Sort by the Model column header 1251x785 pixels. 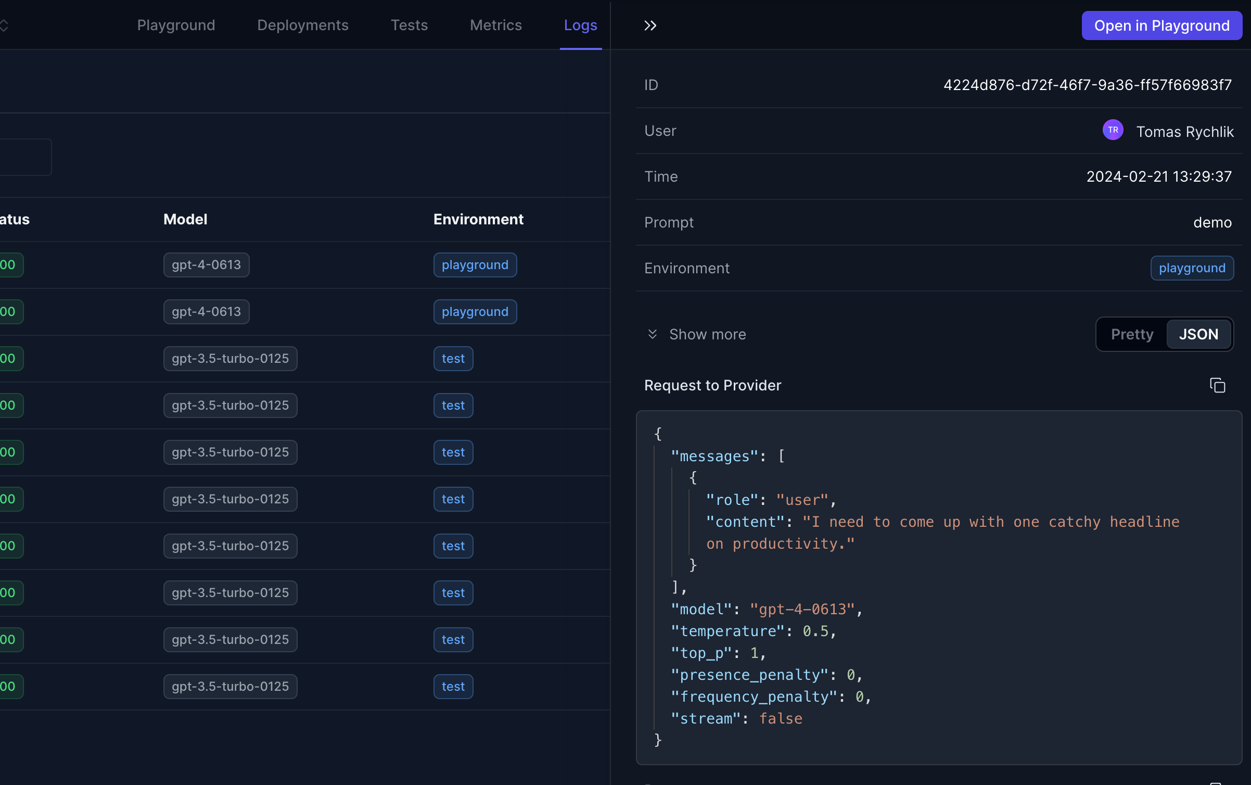coord(185,219)
